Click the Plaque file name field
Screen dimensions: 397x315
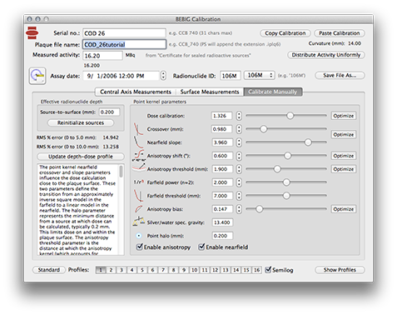click(x=124, y=44)
